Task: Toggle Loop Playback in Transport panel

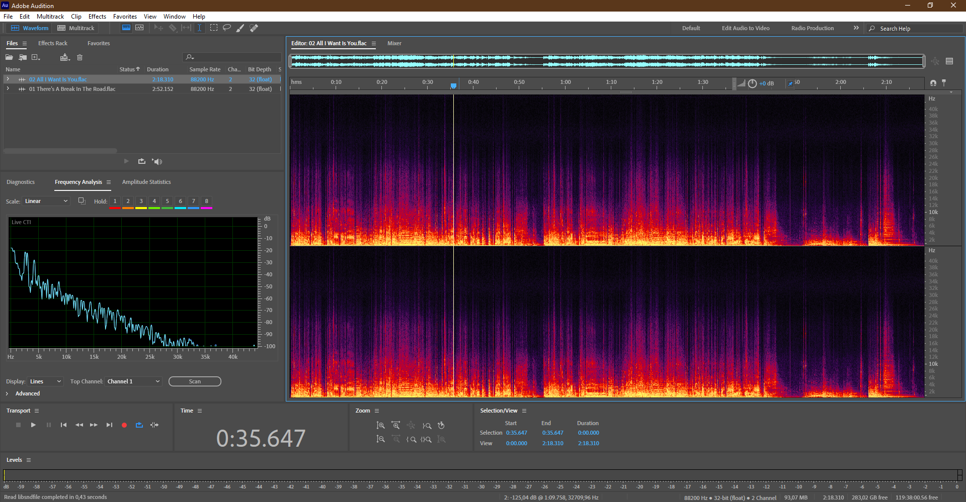Action: [x=139, y=425]
